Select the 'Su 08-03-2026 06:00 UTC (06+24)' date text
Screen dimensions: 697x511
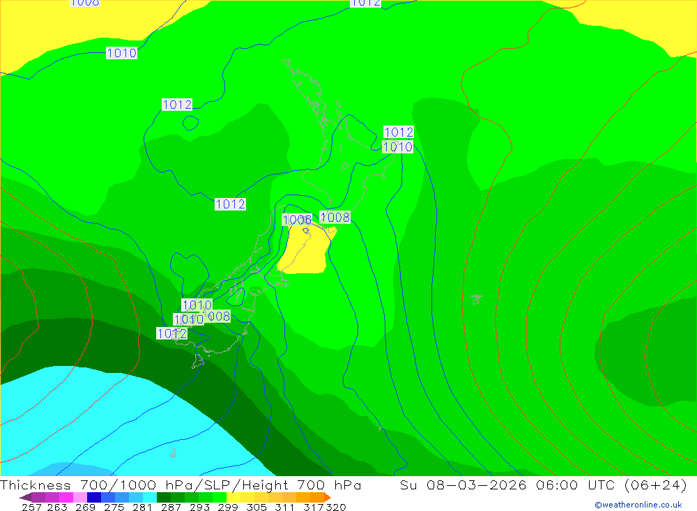click(x=543, y=485)
